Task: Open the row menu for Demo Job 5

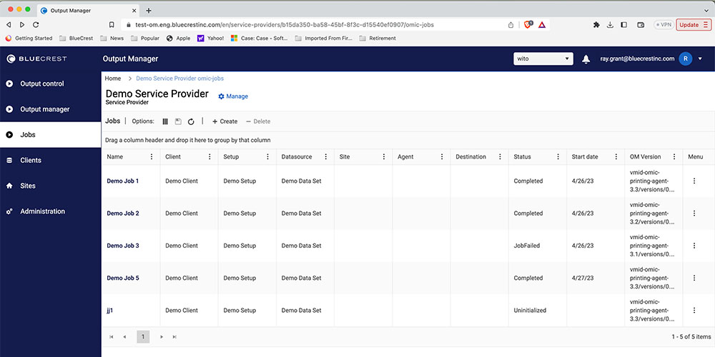Action: point(694,278)
